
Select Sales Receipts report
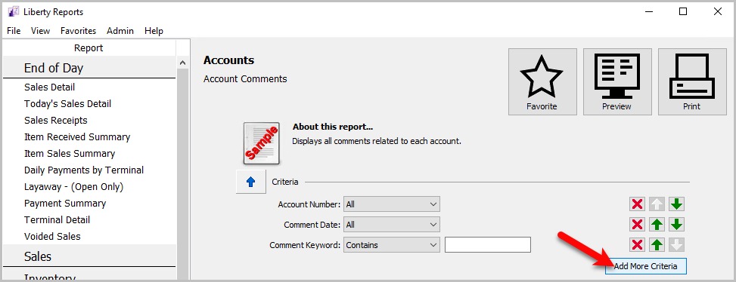[x=56, y=120]
